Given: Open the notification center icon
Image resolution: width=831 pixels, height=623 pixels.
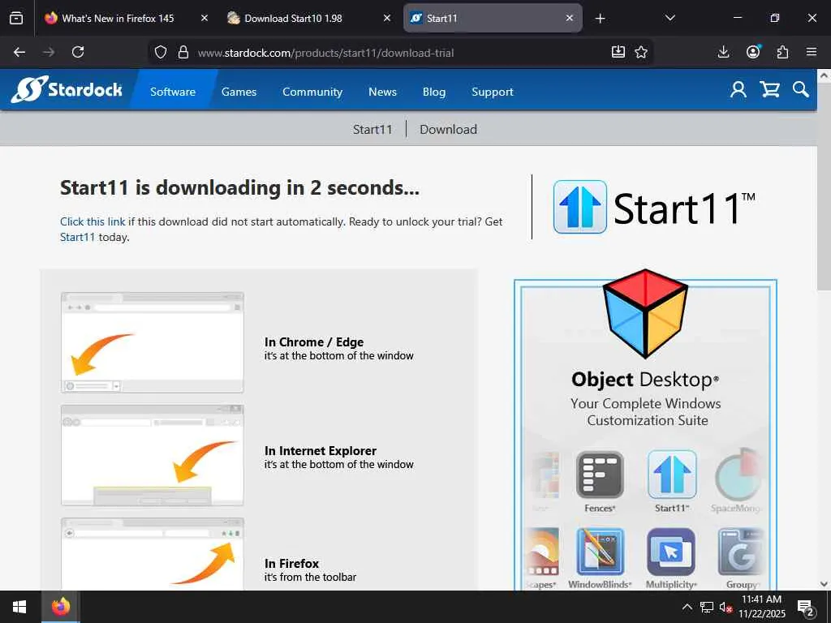Looking at the screenshot, I should tap(806, 607).
